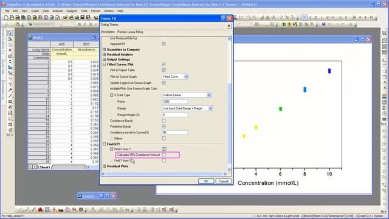Select the Text tool (T)

click(x=10, y=85)
